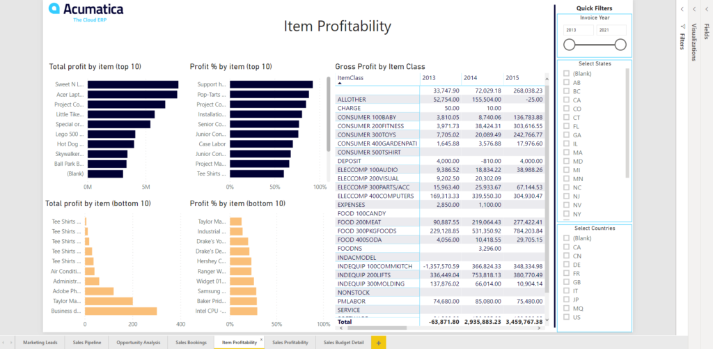Enable the DE country checkbox
This screenshot has height=349, width=713.
coord(567,265)
